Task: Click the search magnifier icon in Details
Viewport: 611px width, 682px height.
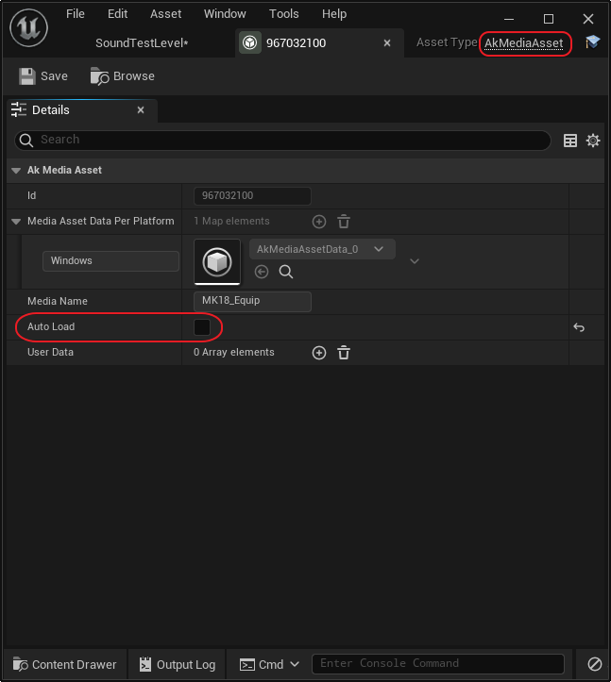Action: [26, 140]
